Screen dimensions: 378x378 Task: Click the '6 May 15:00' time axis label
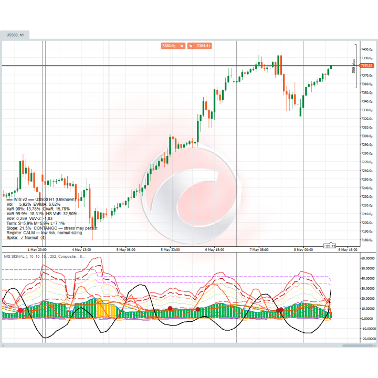pos(215,250)
